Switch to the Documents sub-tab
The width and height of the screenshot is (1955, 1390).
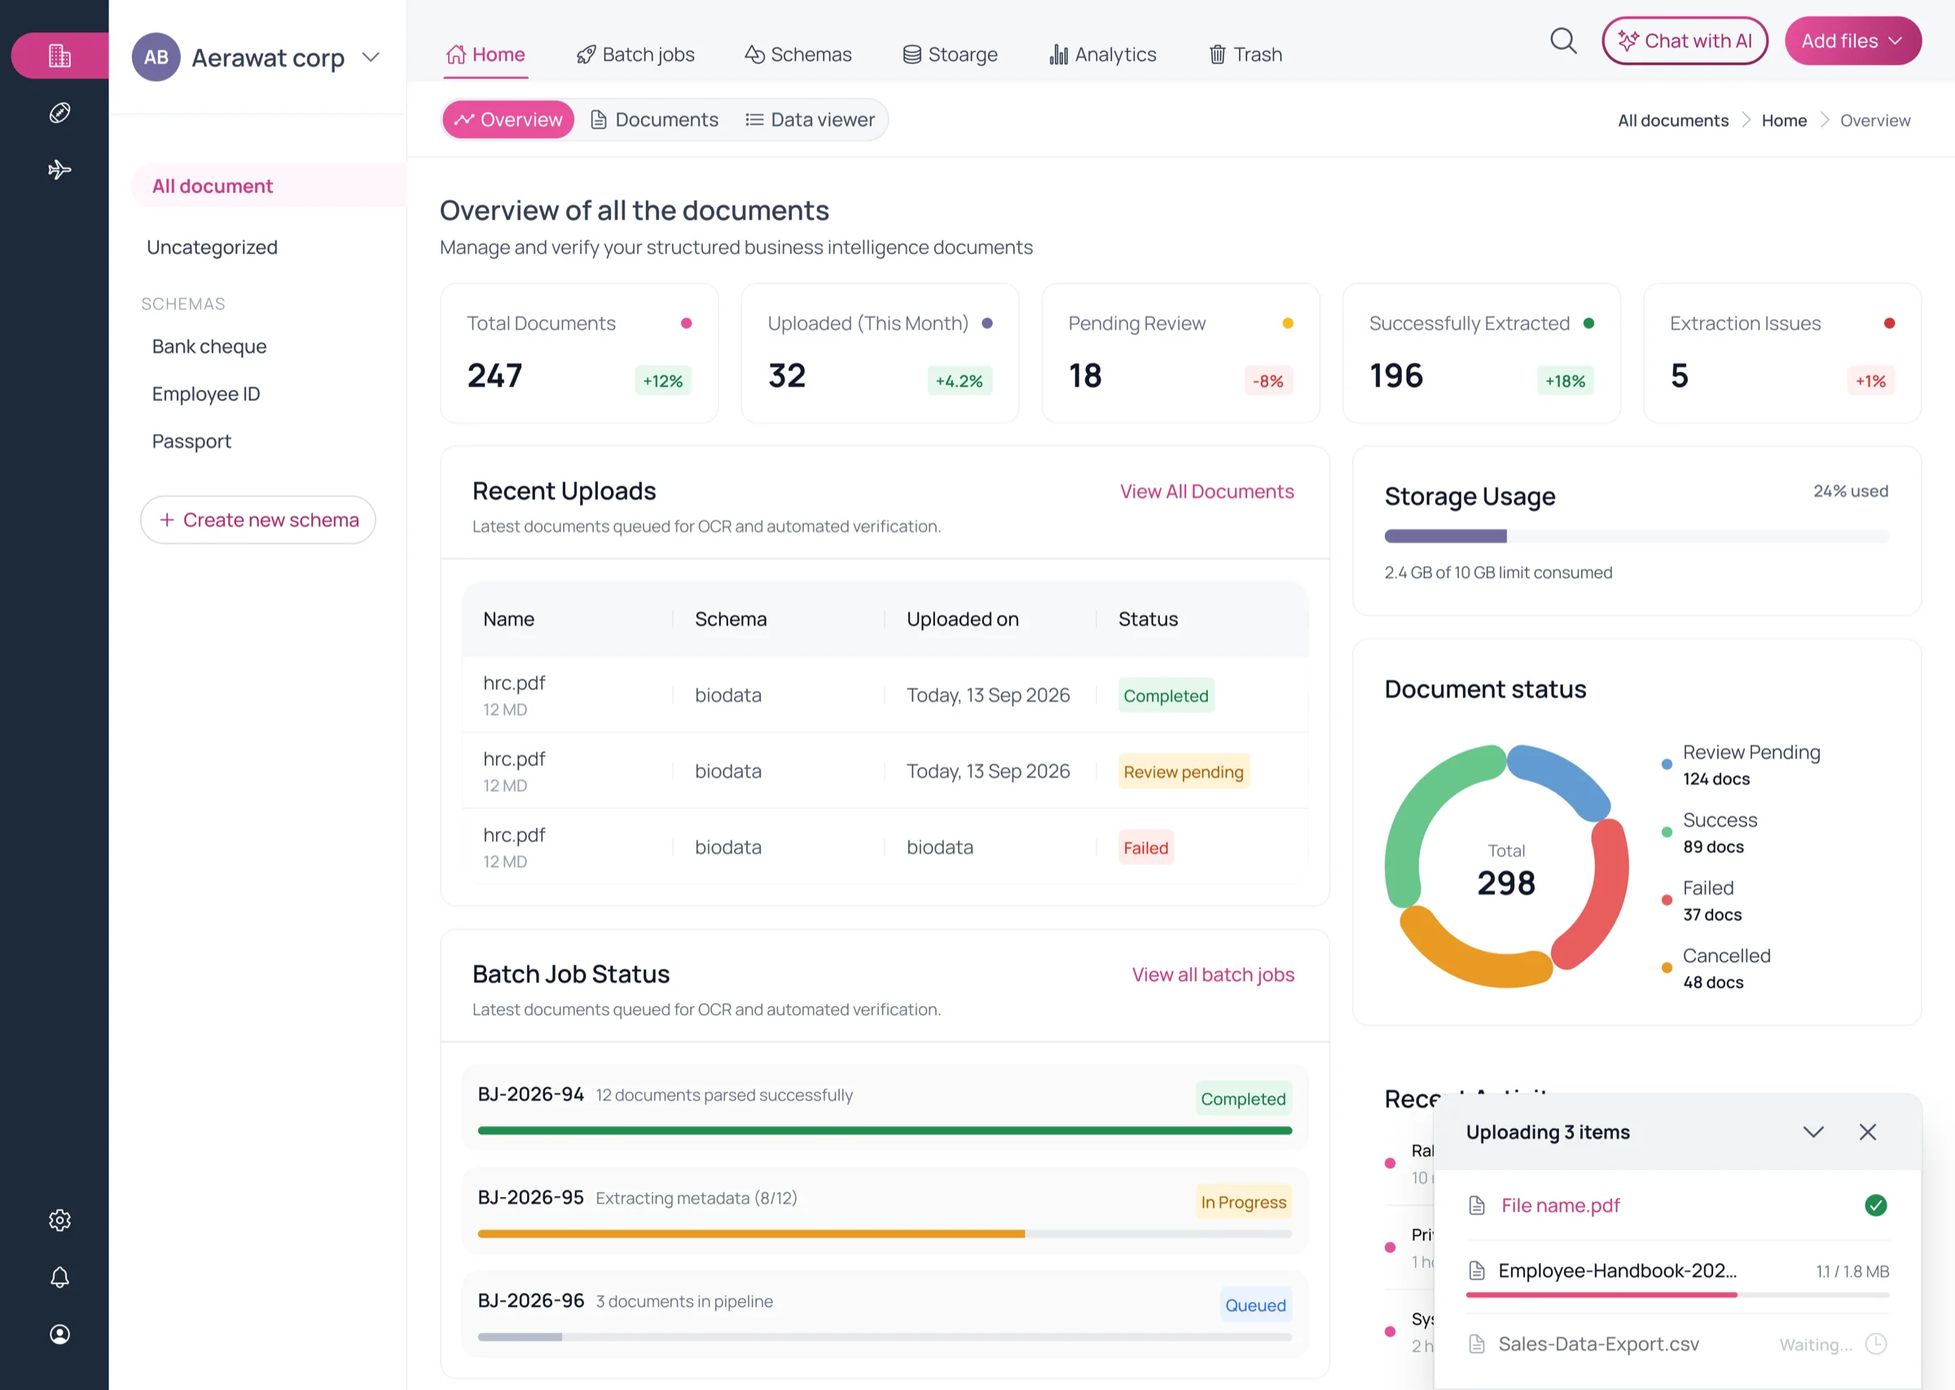pos(655,120)
